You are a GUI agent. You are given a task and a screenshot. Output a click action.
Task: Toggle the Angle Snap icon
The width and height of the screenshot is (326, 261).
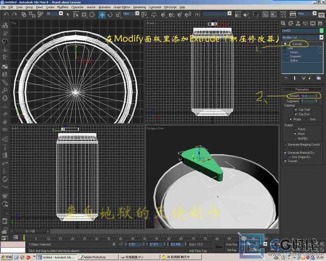pyautogui.click(x=172, y=15)
